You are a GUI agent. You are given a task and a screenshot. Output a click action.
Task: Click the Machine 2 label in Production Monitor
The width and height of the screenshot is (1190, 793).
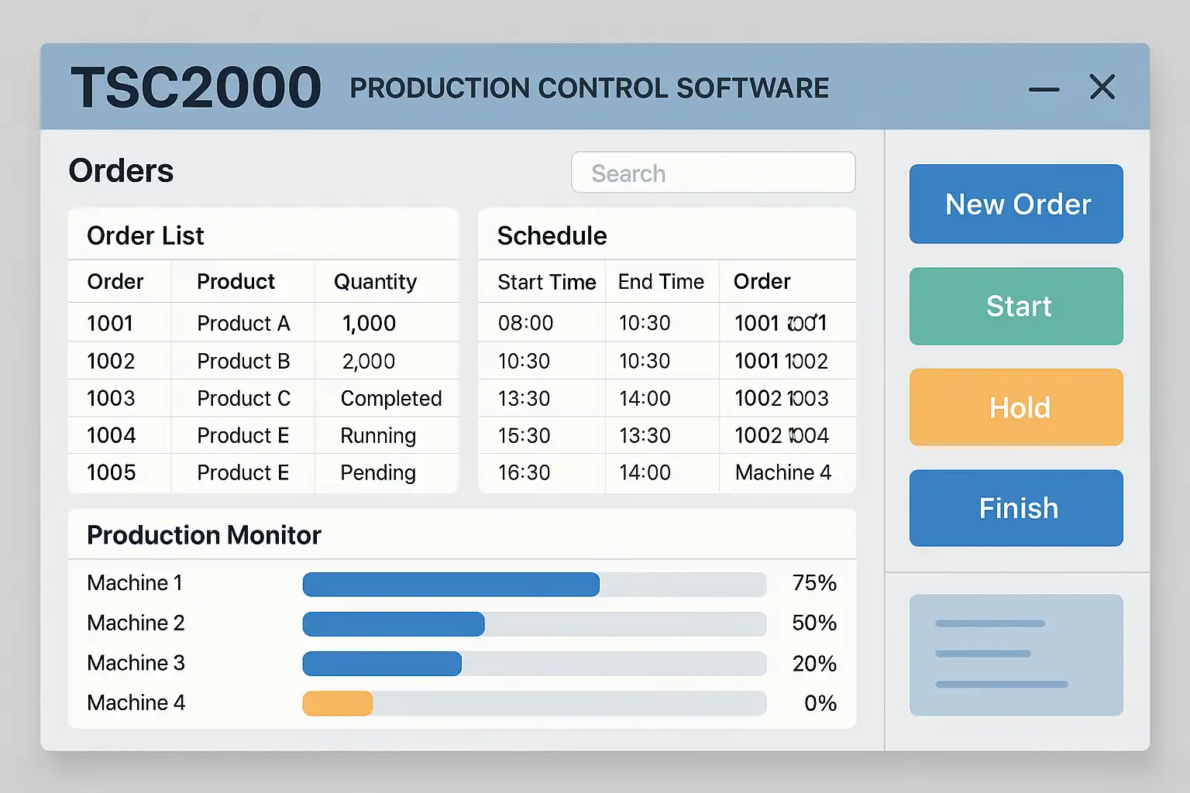(x=136, y=623)
